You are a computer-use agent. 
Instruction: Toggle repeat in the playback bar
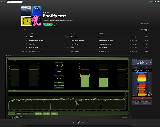(x=87, y=122)
